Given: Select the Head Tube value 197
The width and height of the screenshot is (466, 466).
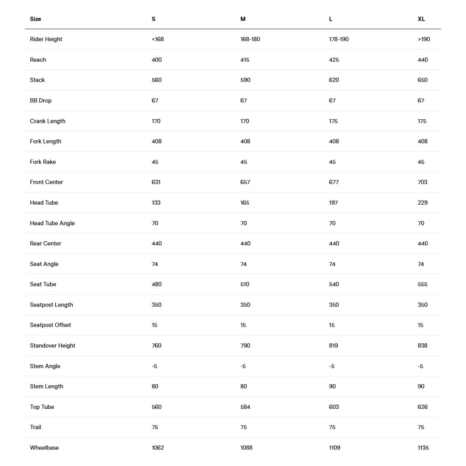Looking at the screenshot, I should tap(334, 203).
